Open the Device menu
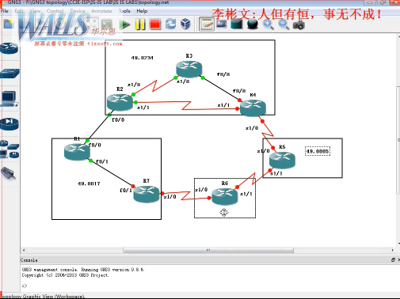Viewport: 400px width, 299px height. pos(78,11)
